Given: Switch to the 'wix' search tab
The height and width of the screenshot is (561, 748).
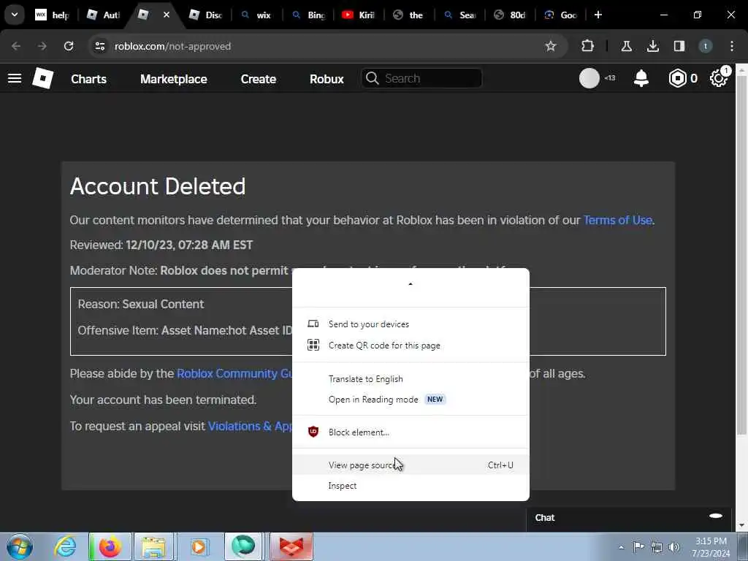Looking at the screenshot, I should (x=256, y=15).
